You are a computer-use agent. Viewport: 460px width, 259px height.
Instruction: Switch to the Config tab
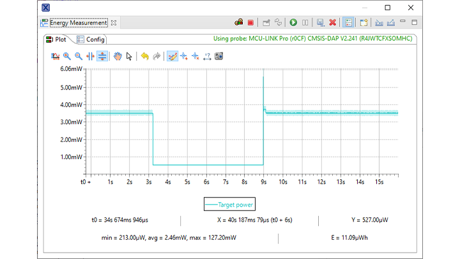coord(92,39)
